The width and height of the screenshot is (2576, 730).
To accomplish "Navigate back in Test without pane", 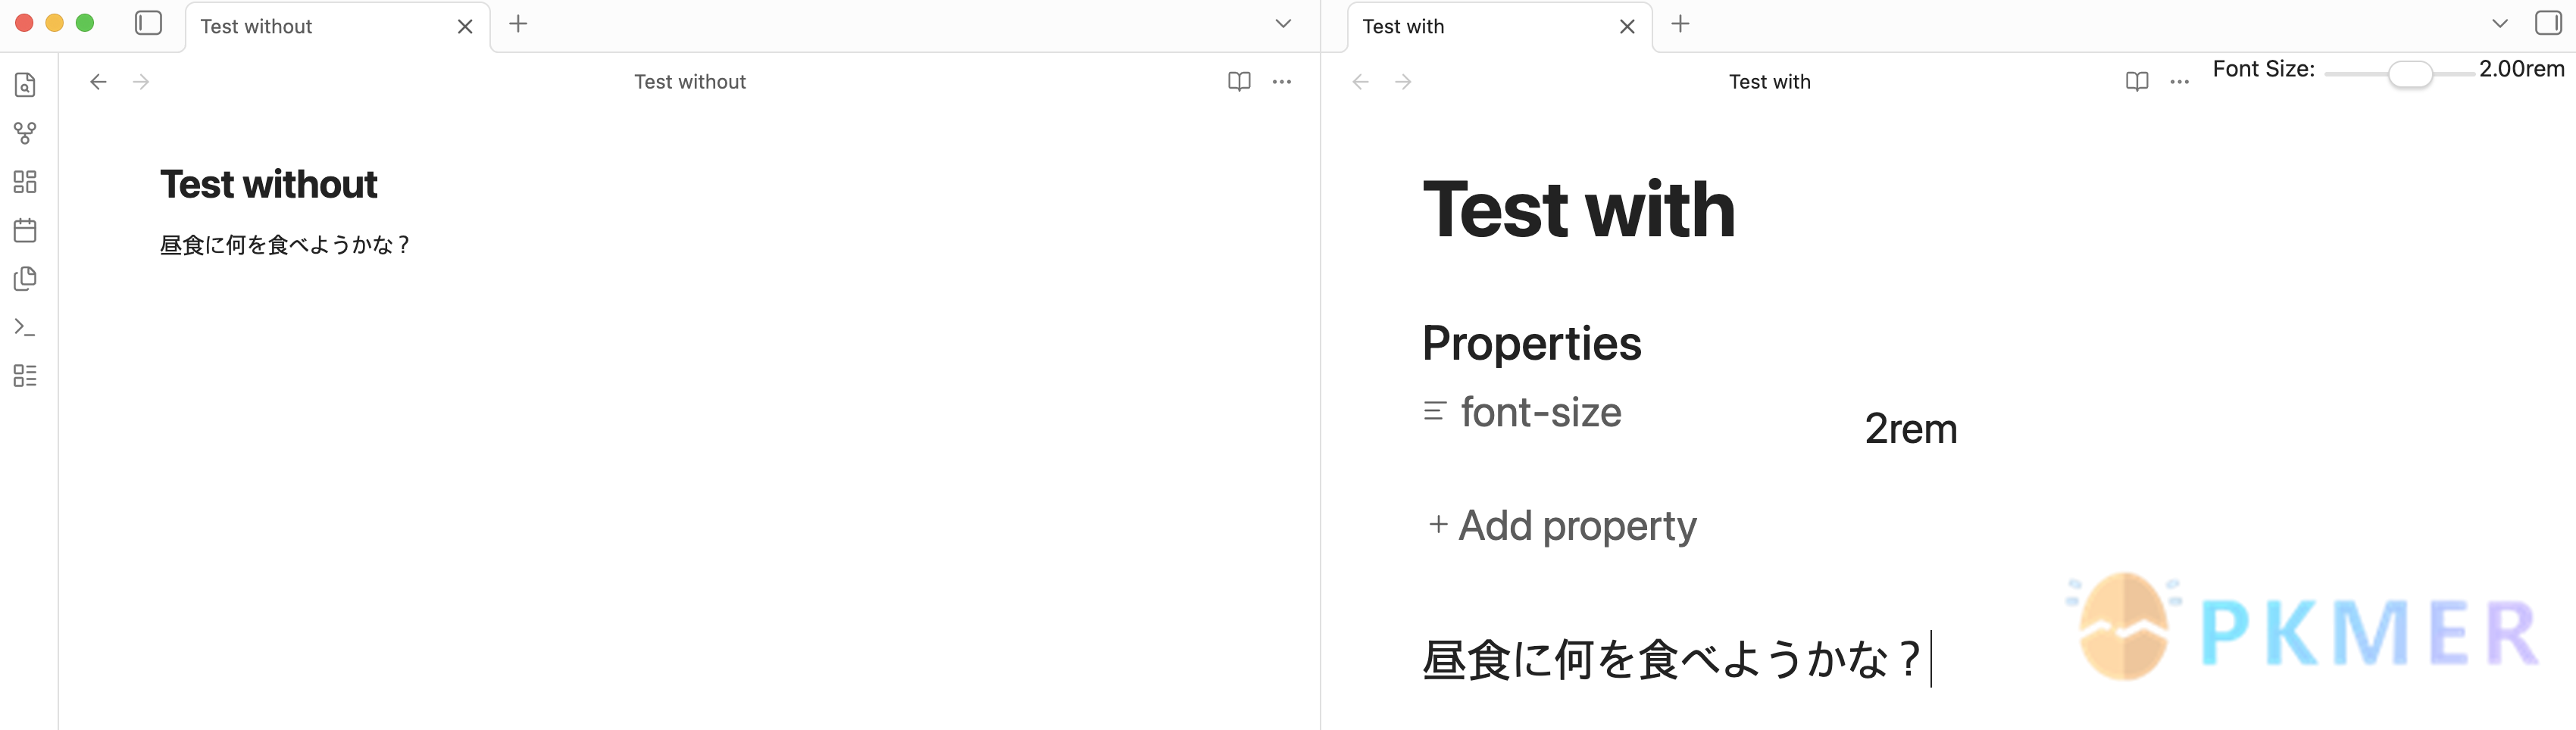I will (x=98, y=82).
